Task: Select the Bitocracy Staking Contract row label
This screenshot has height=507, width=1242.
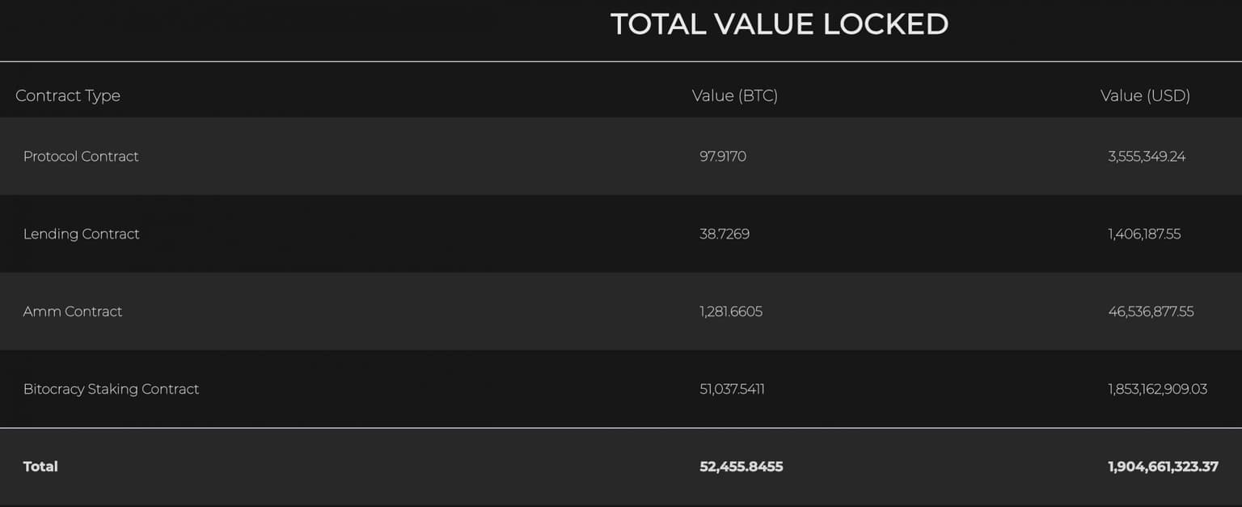Action: coord(111,389)
